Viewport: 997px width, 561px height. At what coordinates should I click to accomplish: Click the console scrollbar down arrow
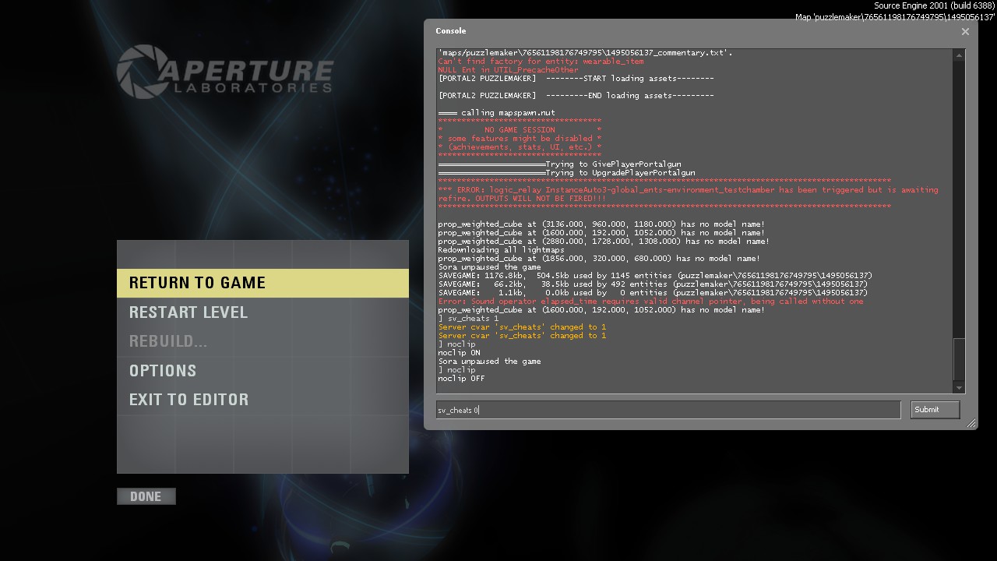click(x=960, y=387)
